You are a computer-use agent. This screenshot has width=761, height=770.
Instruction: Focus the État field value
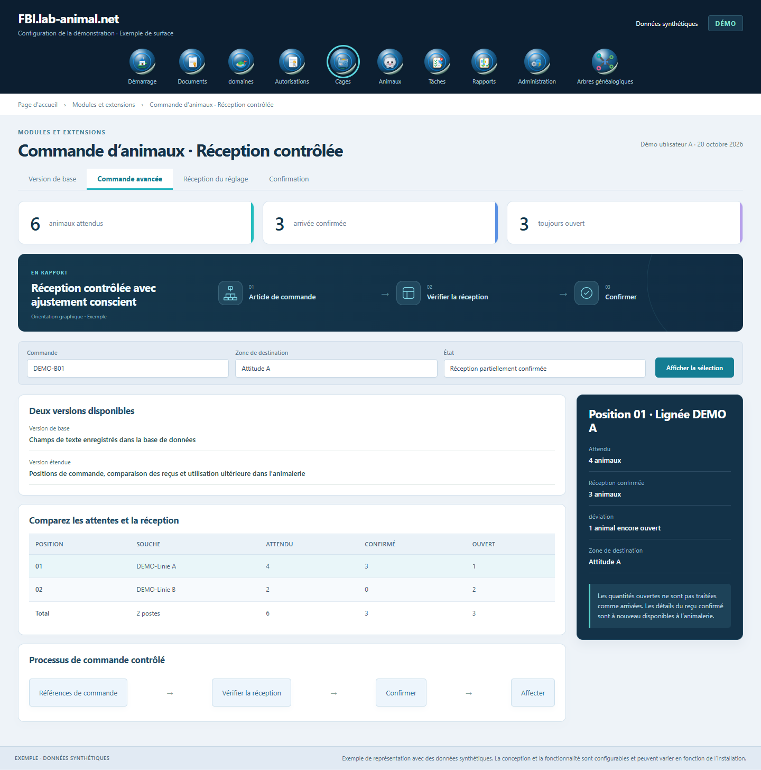(x=545, y=369)
